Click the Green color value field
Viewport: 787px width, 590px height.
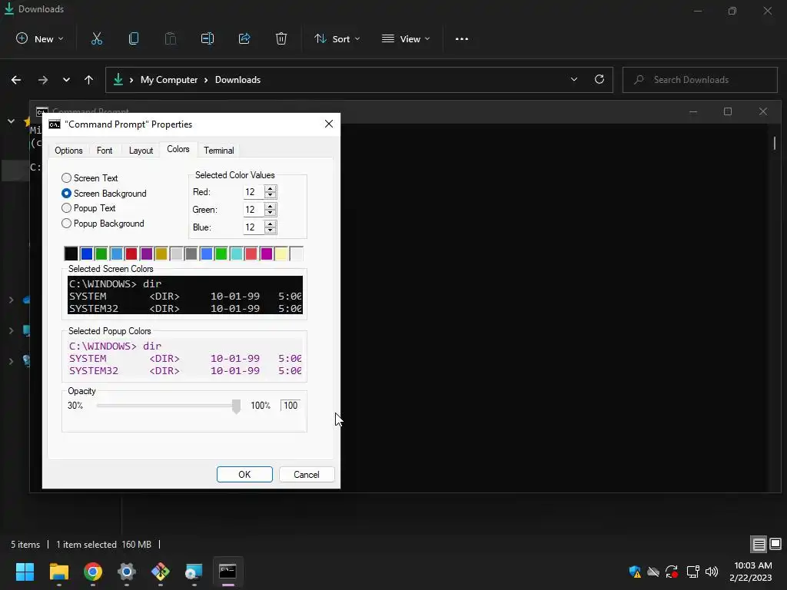tap(254, 210)
